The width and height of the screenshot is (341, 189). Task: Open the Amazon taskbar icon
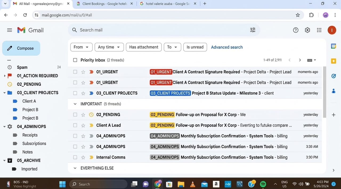pyautogui.click(x=216, y=184)
